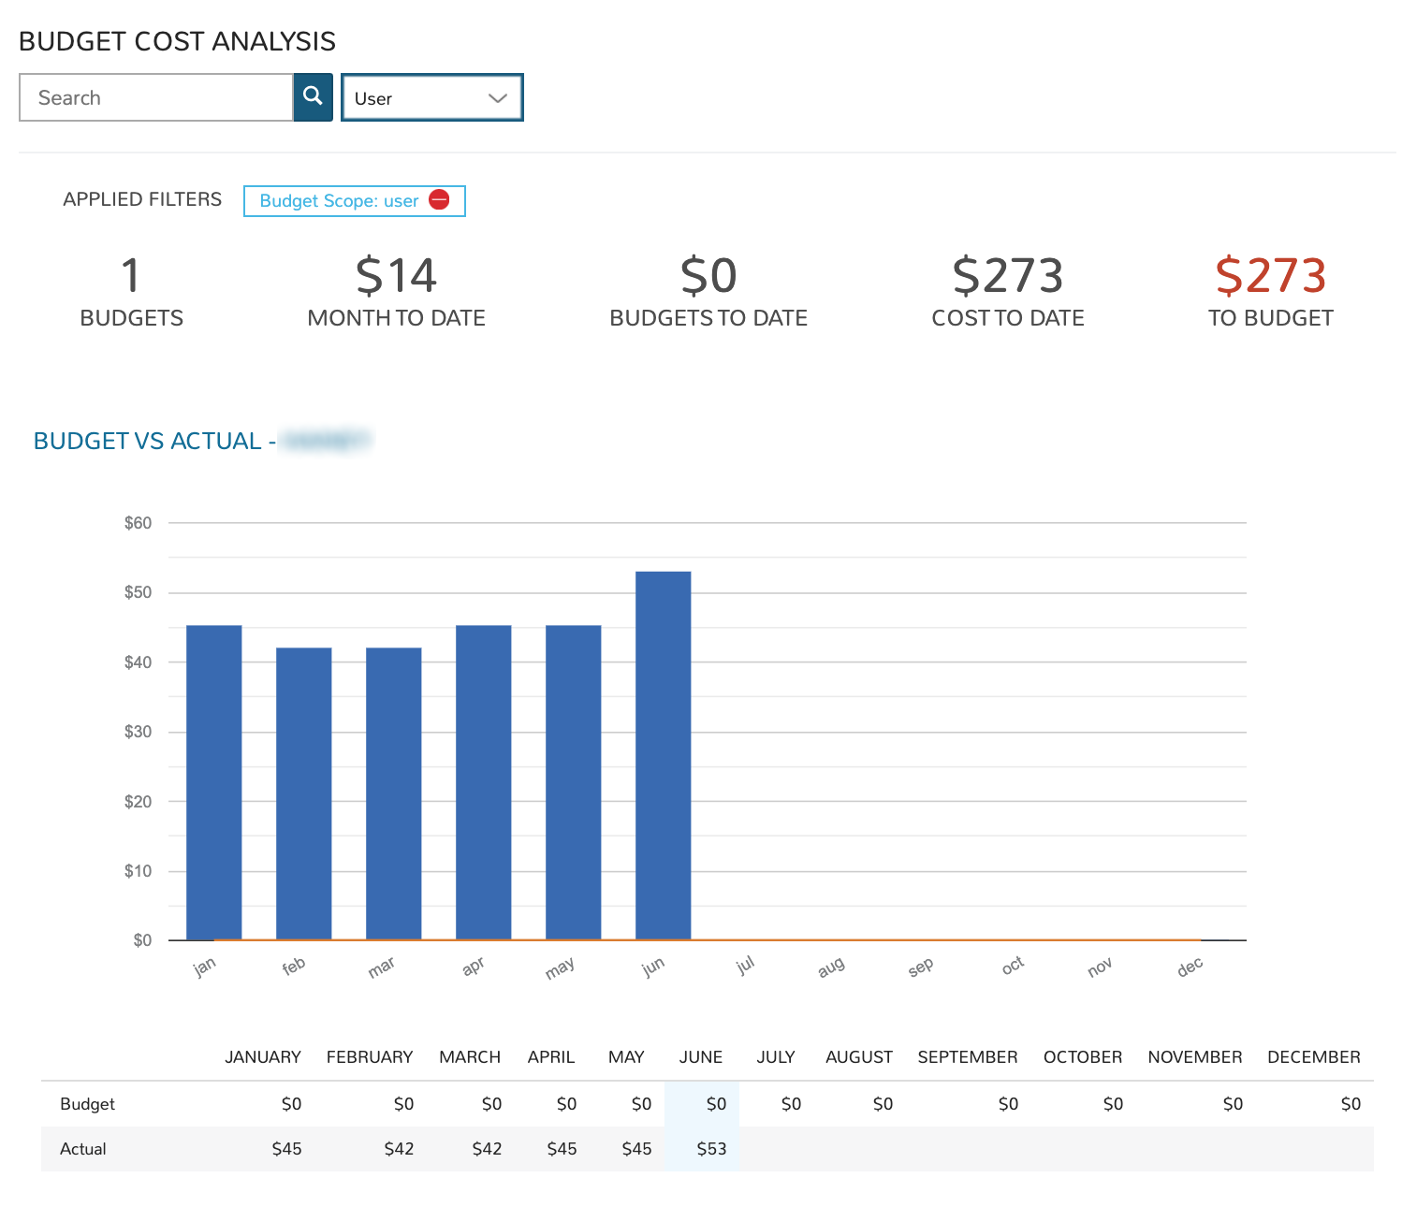Screen dimensions: 1402x1207
Task: Click the tallest bar in the budget chart
Action: 663,749
